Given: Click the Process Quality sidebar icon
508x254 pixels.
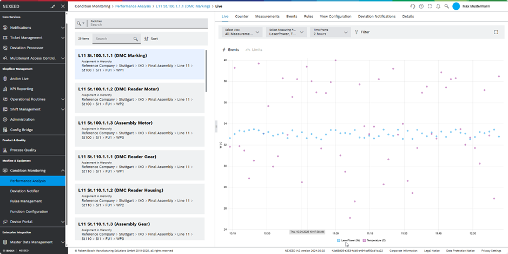Looking at the screenshot, I should point(5,150).
